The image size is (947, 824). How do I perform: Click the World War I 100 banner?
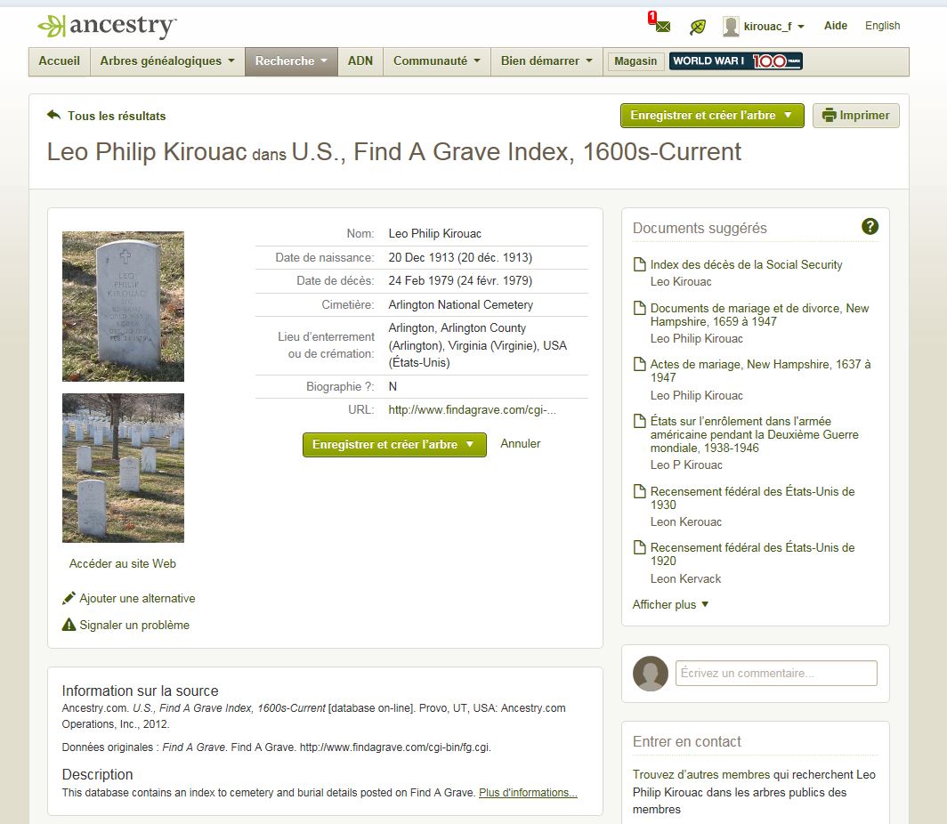pyautogui.click(x=735, y=61)
